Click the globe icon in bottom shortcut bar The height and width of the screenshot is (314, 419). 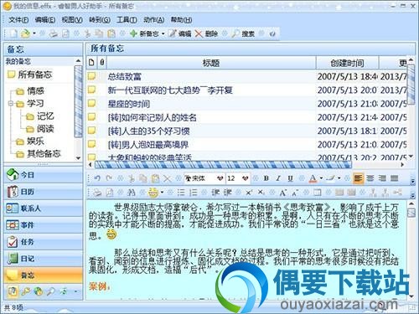(x=38, y=291)
